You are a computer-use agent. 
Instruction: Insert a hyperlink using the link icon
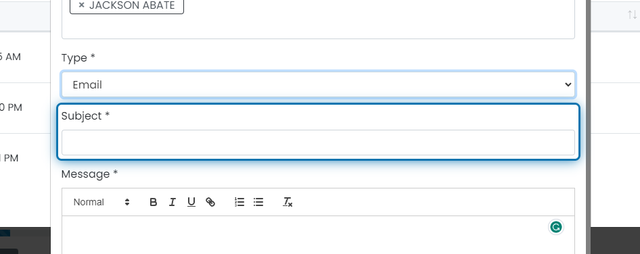tap(210, 202)
